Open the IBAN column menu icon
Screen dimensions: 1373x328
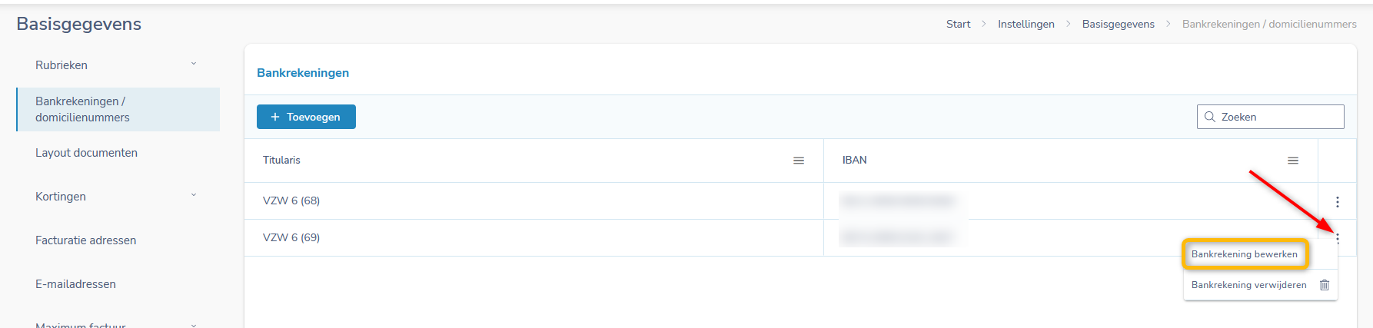[1293, 161]
